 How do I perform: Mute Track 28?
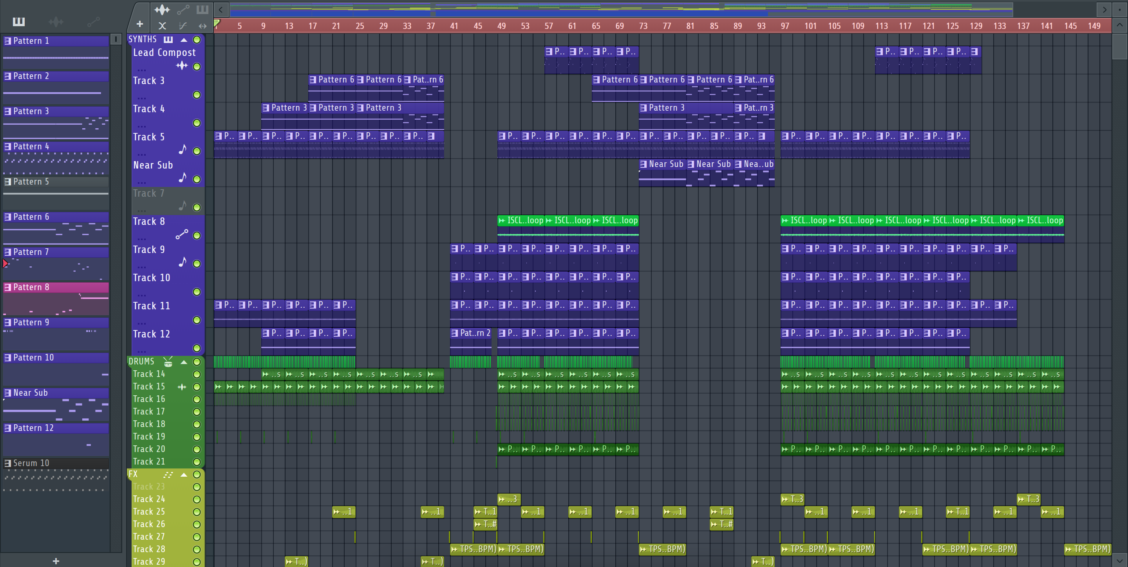point(197,549)
